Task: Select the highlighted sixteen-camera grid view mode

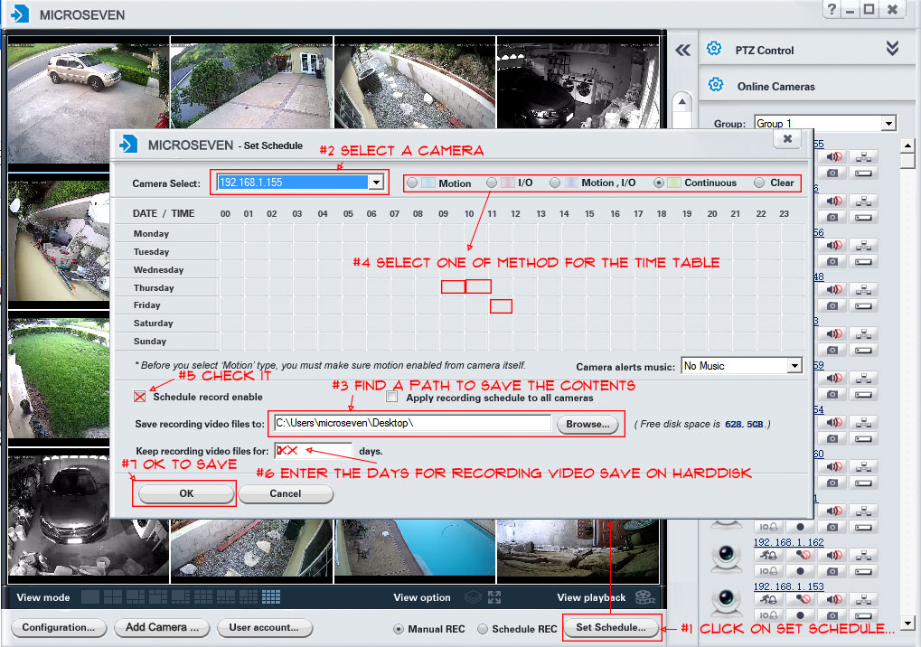Action: click(271, 597)
